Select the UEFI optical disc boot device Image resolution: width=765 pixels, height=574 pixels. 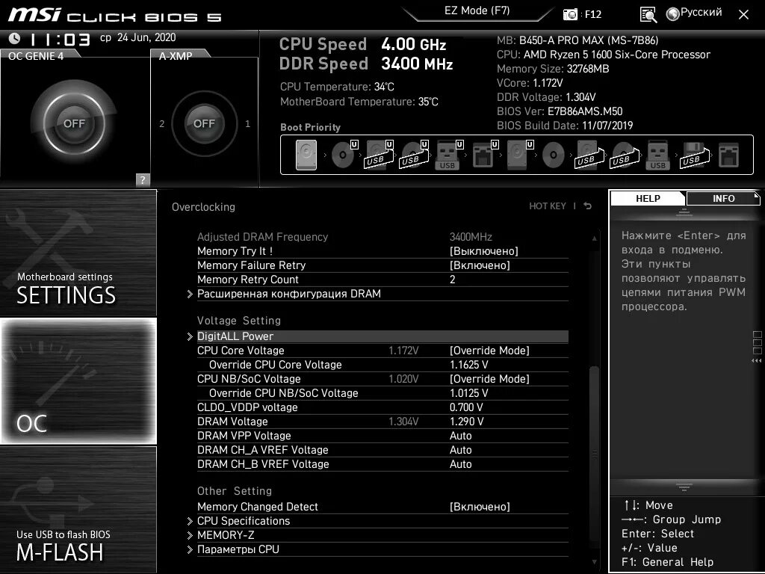(x=344, y=155)
